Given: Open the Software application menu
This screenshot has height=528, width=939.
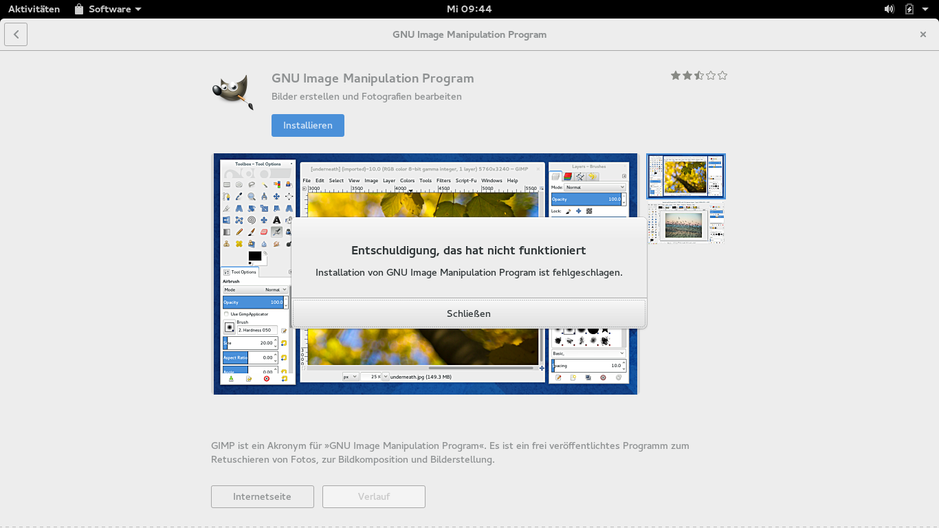Looking at the screenshot, I should 108,9.
